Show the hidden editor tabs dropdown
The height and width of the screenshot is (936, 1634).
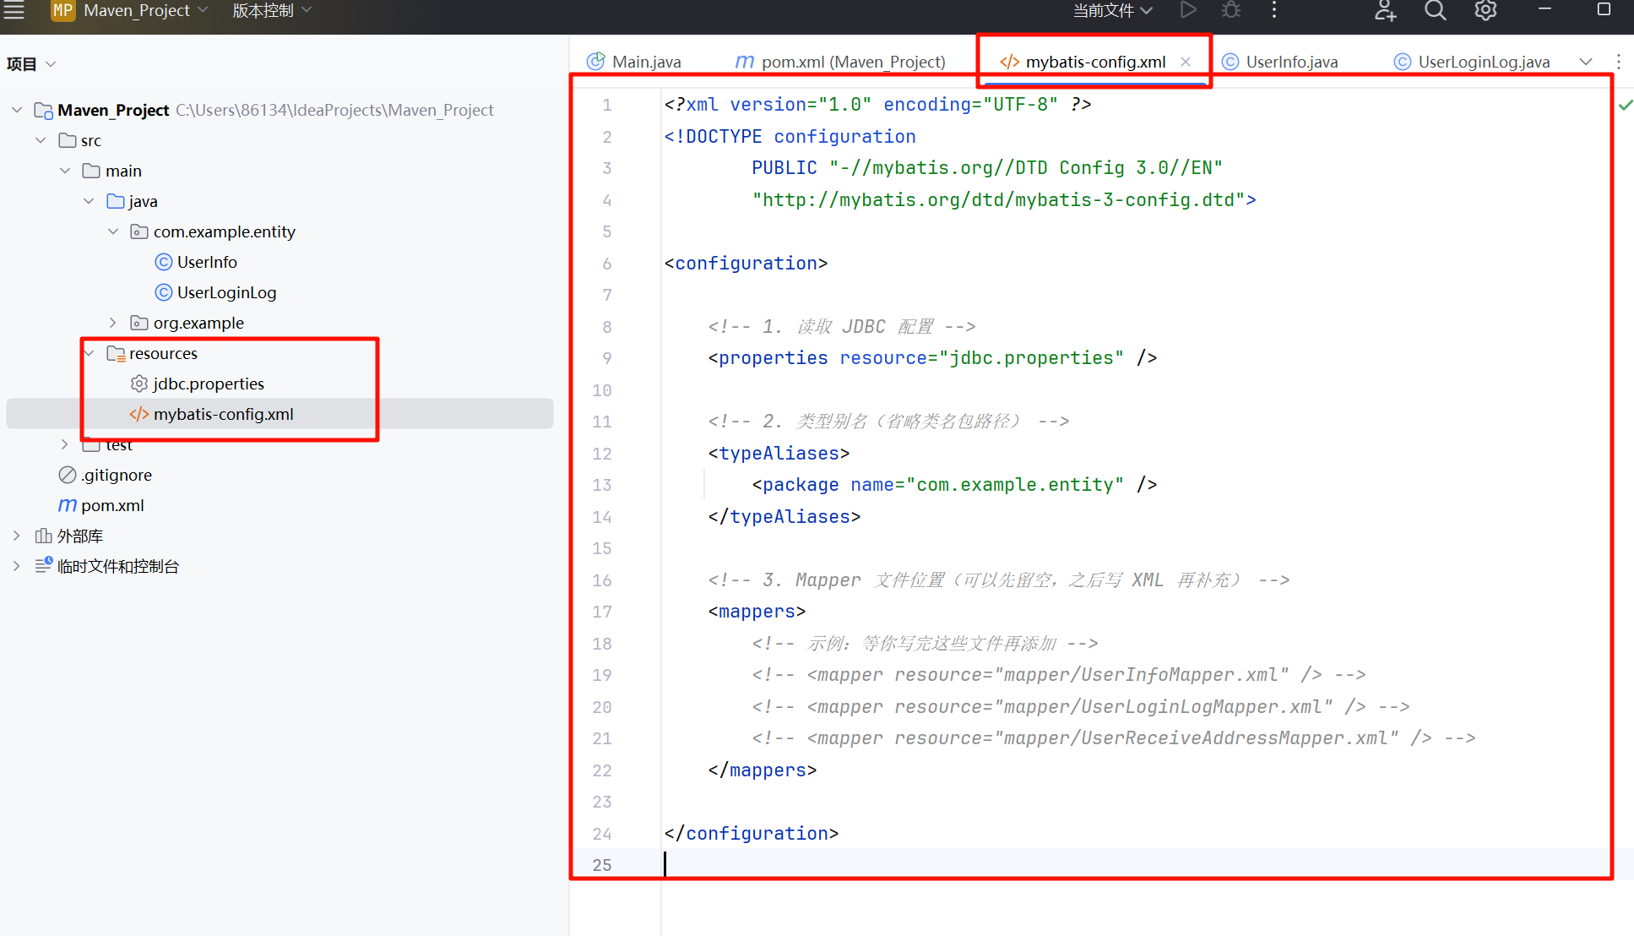coord(1586,62)
